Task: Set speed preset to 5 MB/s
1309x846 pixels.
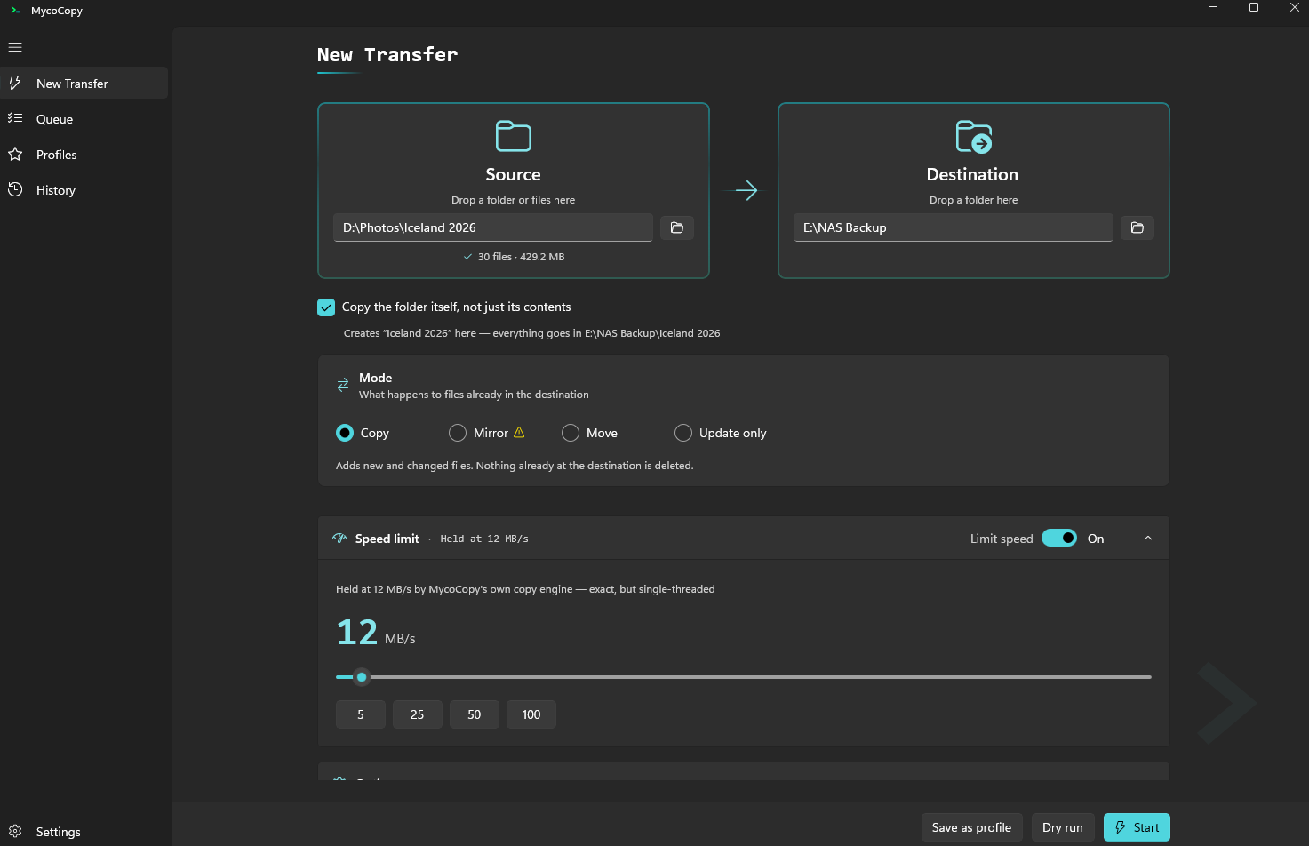Action: coord(361,714)
